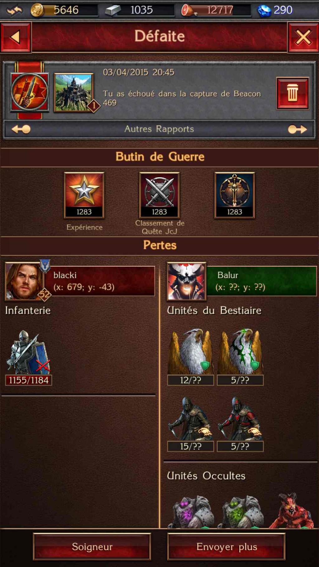Screen dimensions: 319x567
Task: Select the knight infantry unit 1155/1184
Action: point(28,358)
